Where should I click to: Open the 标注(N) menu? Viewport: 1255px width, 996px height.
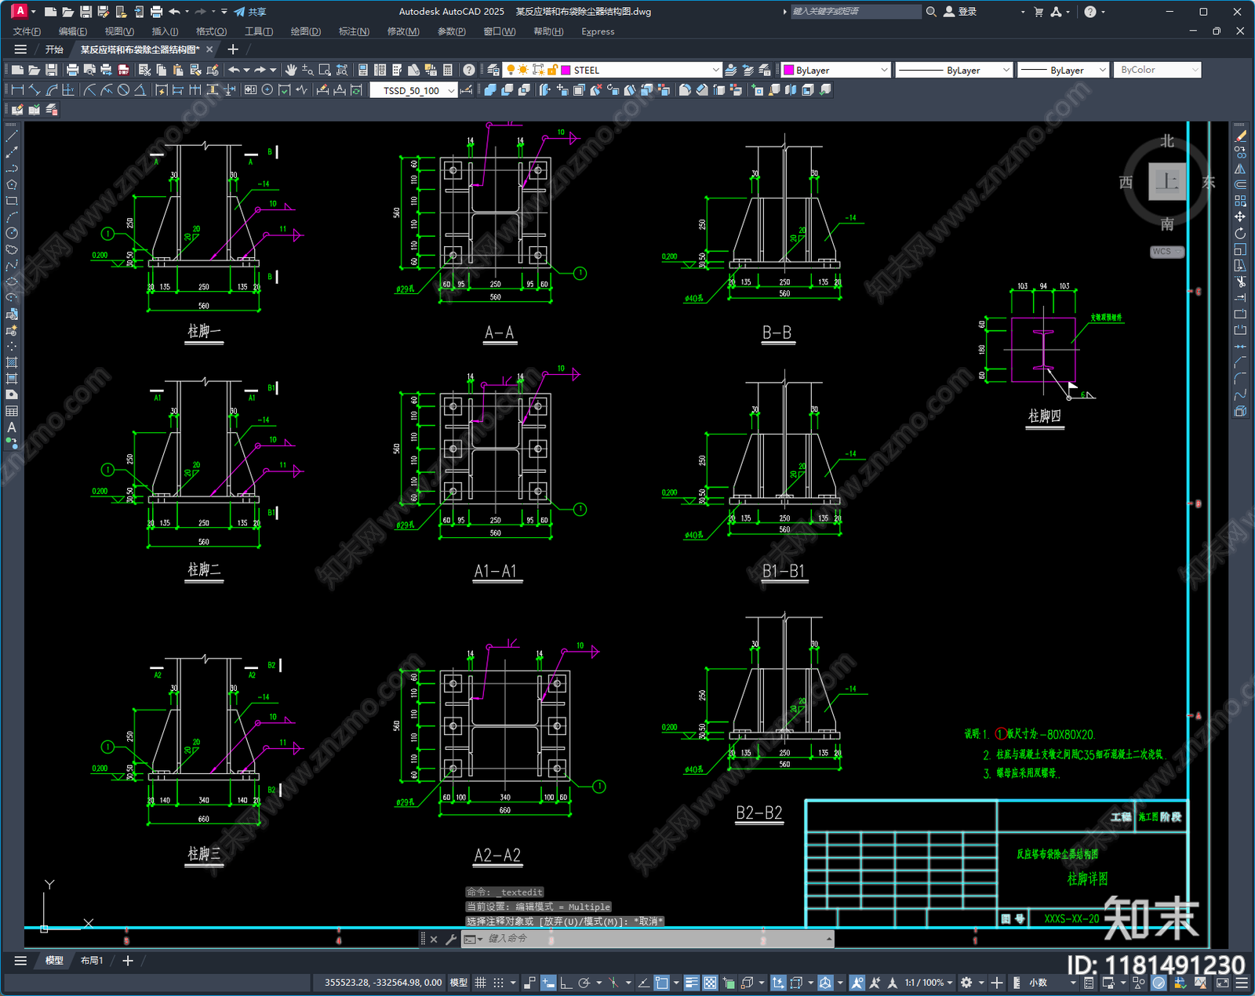(354, 31)
